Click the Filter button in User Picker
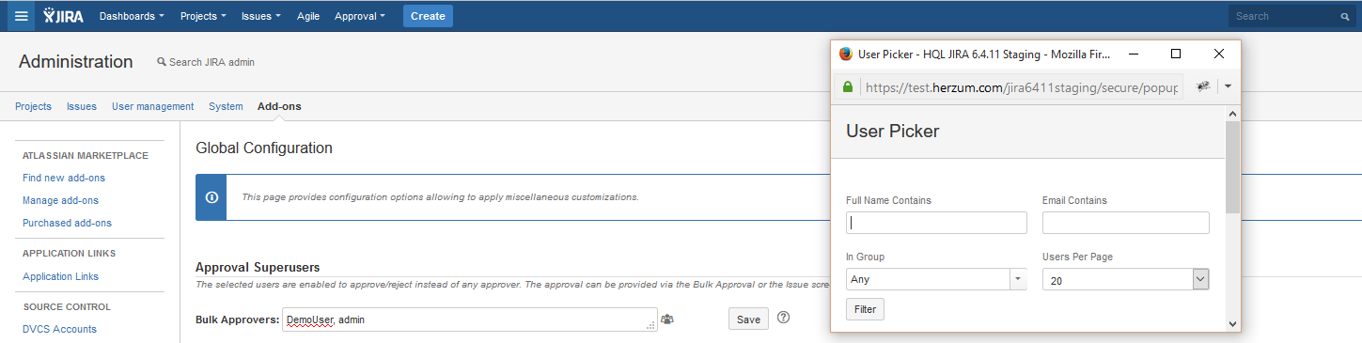1362x343 pixels. coord(865,309)
